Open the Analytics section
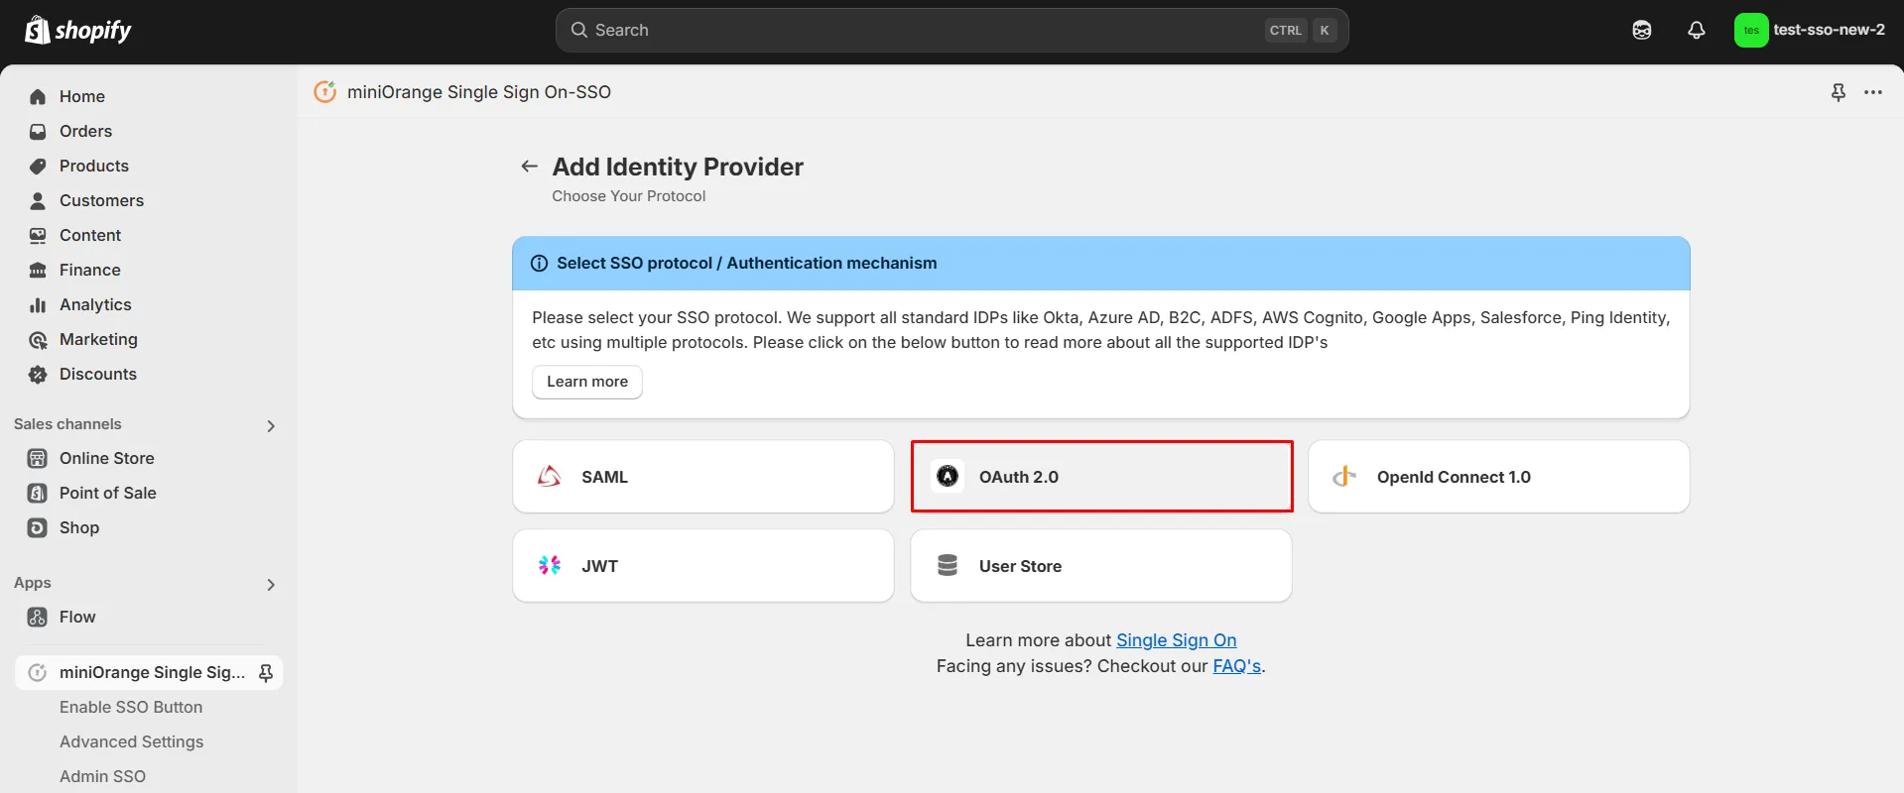 pyautogui.click(x=95, y=305)
